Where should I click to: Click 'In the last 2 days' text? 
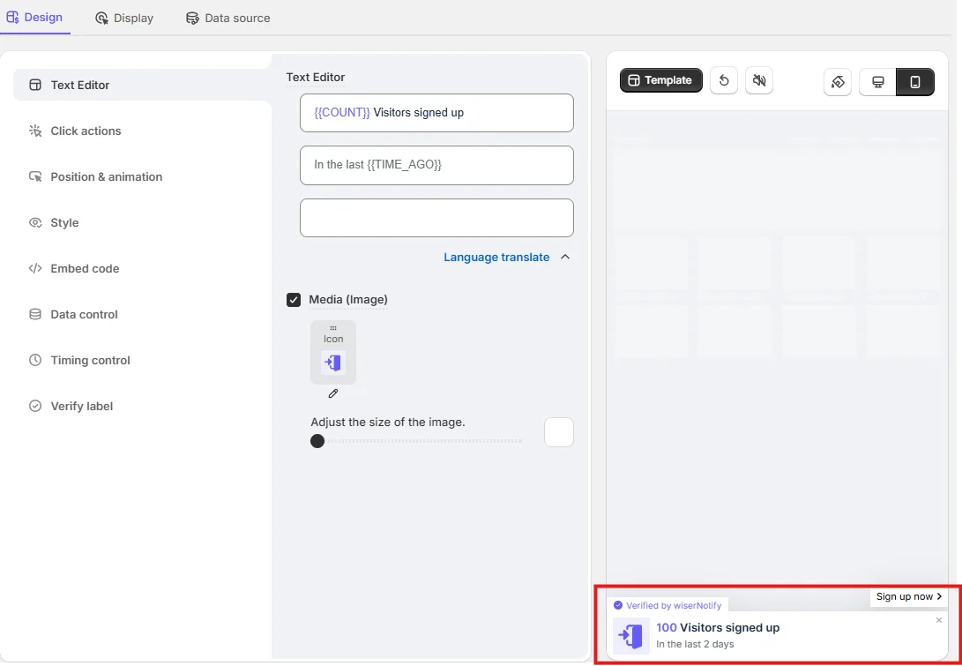coord(695,645)
